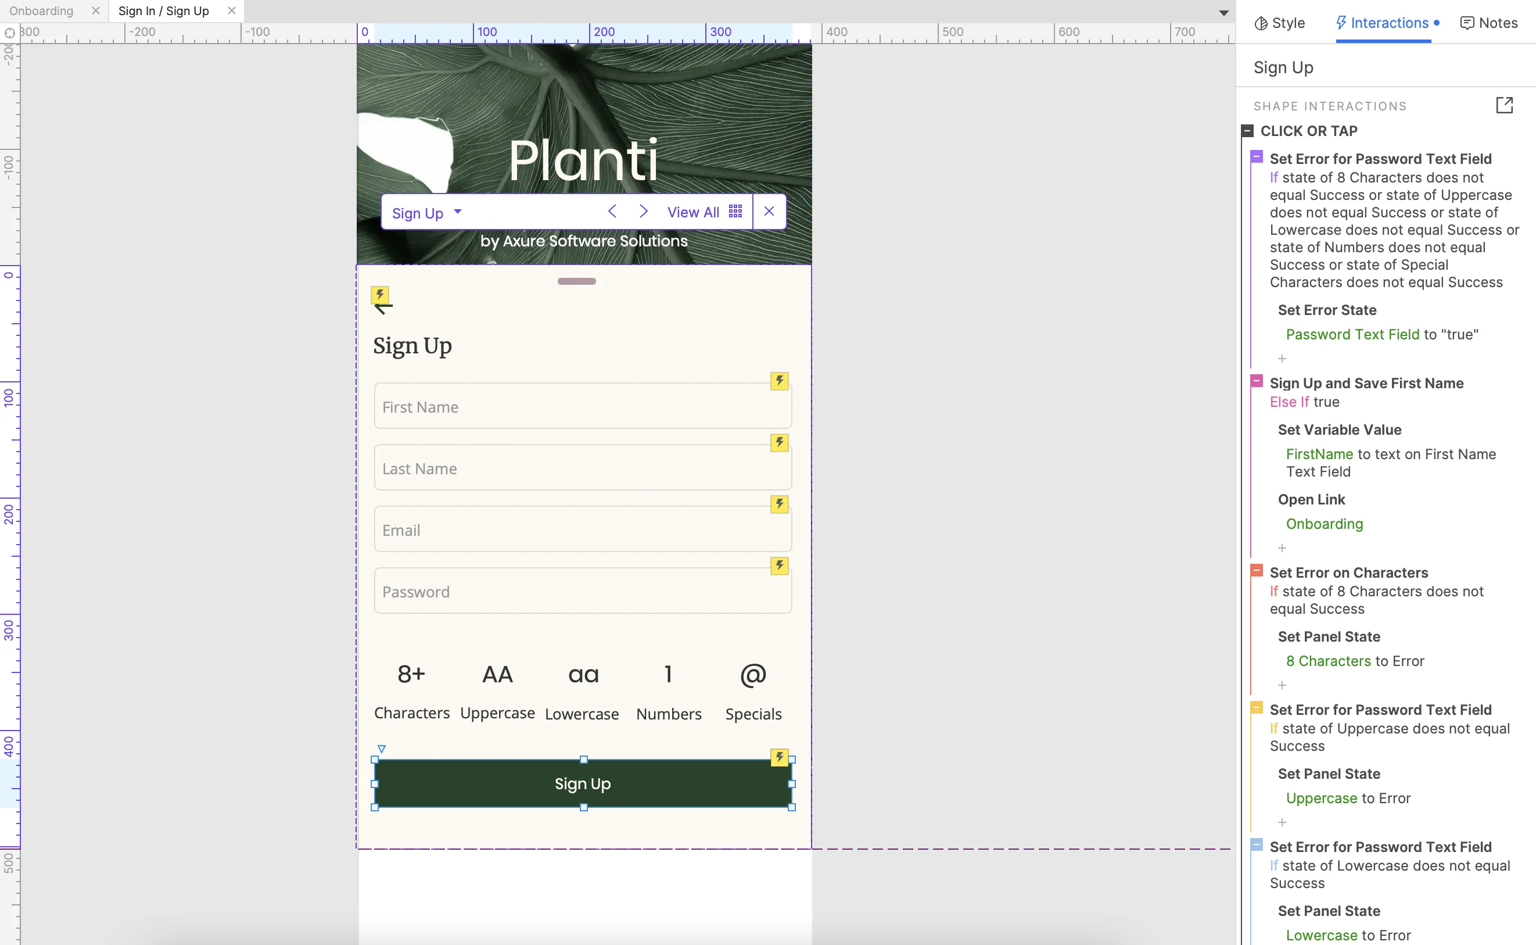
Task: Collapse the CLICK OR TAP event section
Action: coord(1247,131)
